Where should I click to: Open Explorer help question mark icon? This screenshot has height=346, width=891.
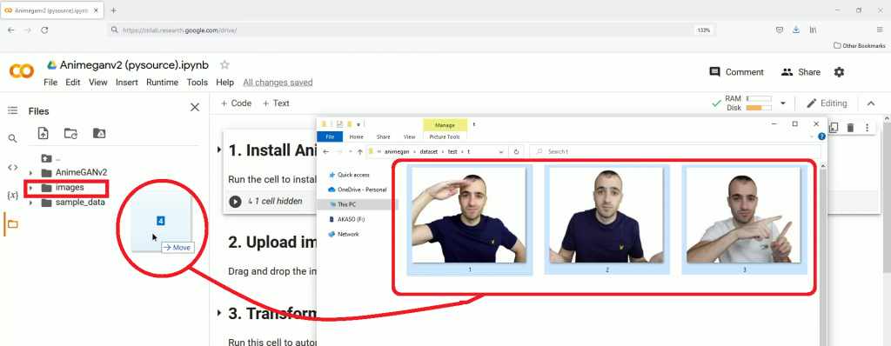pyautogui.click(x=821, y=137)
